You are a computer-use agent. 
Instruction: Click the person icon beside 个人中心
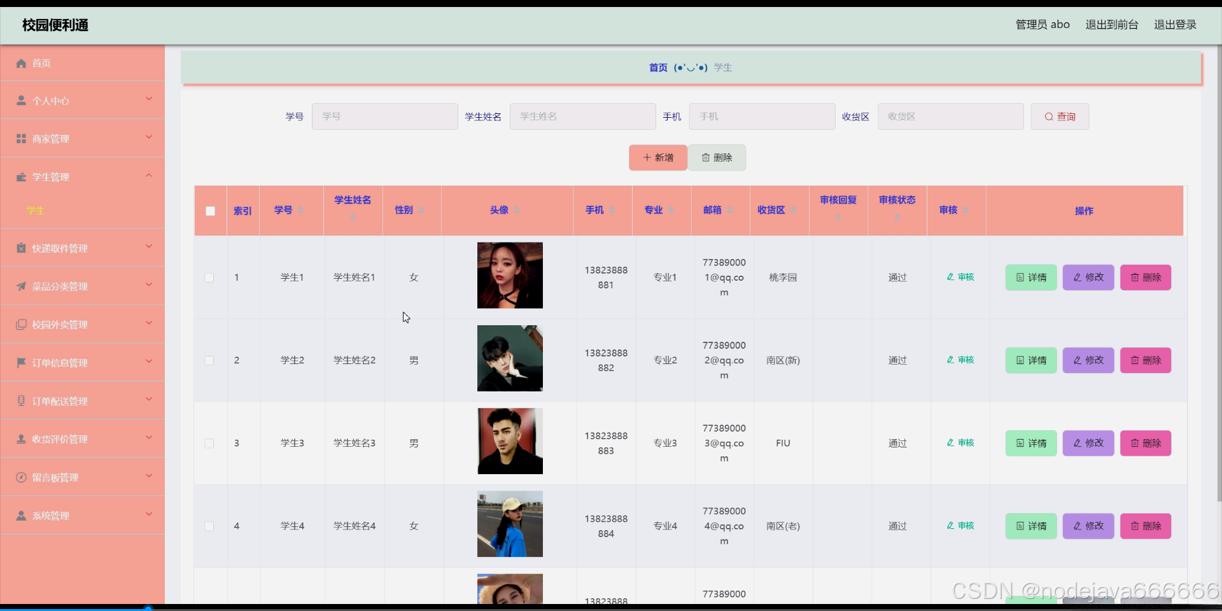point(21,101)
